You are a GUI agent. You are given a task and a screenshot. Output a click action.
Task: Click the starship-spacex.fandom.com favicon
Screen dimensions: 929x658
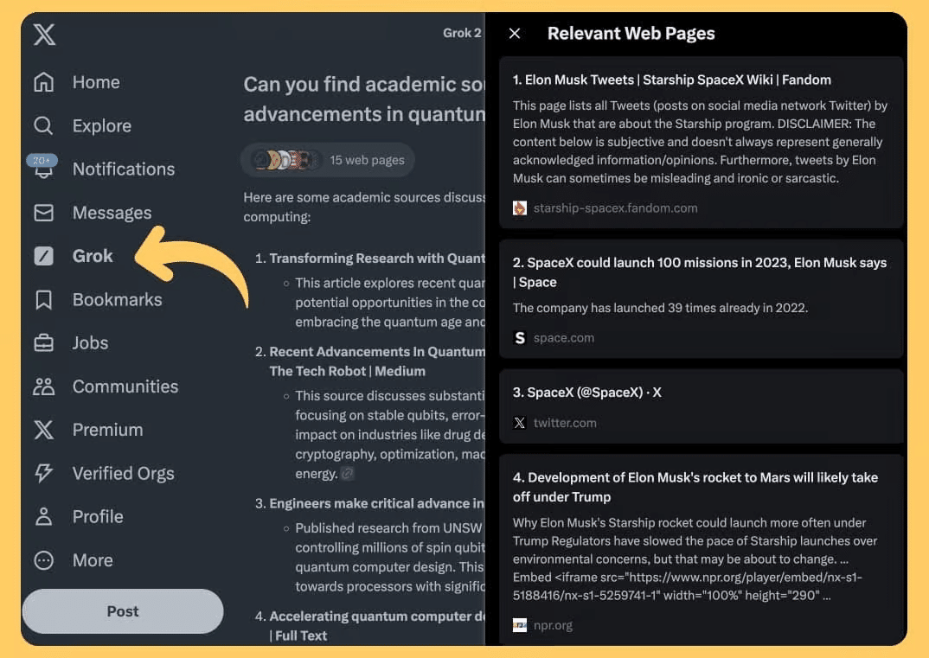point(520,208)
